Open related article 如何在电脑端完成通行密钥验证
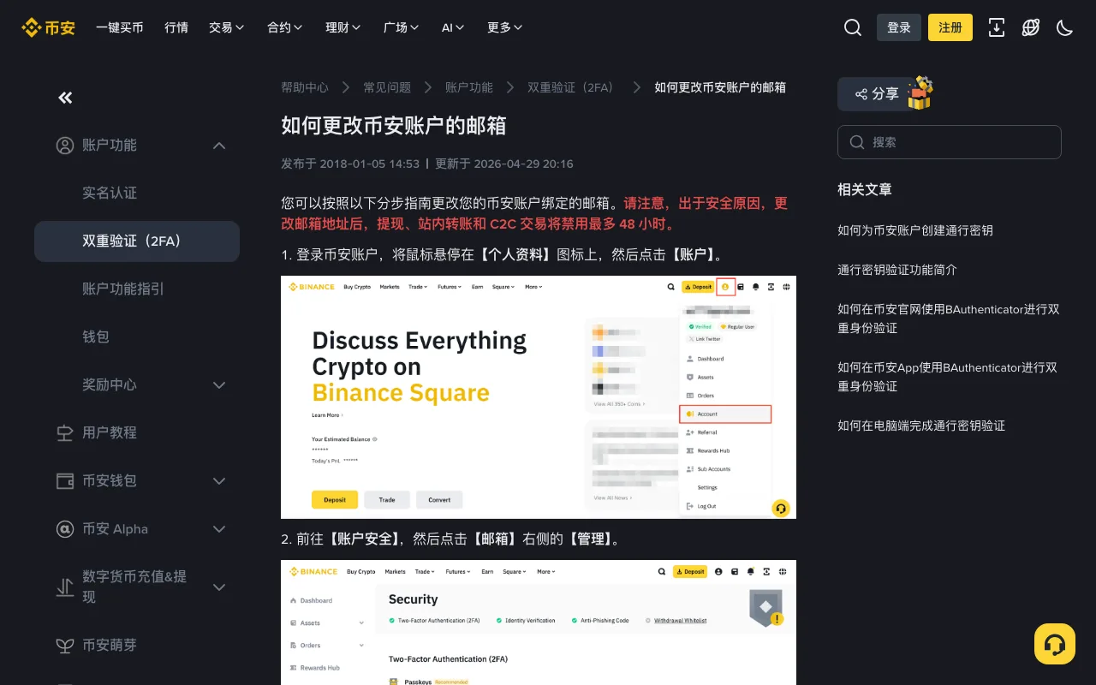Image resolution: width=1096 pixels, height=685 pixels. click(x=921, y=426)
